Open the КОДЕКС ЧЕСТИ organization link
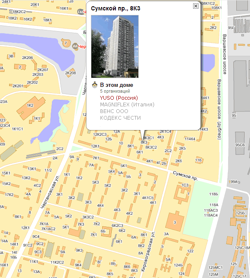Image resolution: width=250 pixels, height=278 pixels. pyautogui.click(x=120, y=118)
